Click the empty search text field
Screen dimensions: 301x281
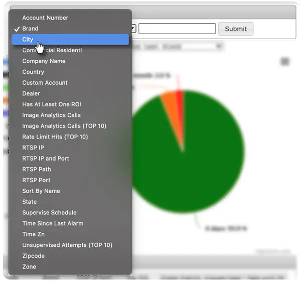[177, 29]
